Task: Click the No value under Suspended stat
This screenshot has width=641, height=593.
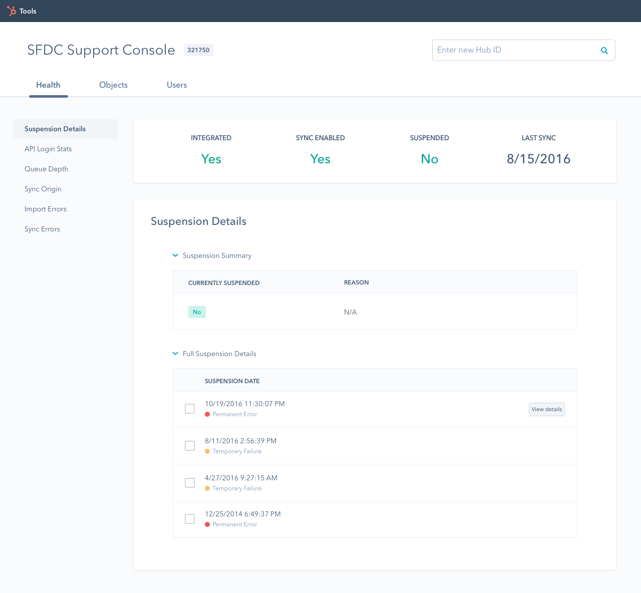Action: coord(430,159)
